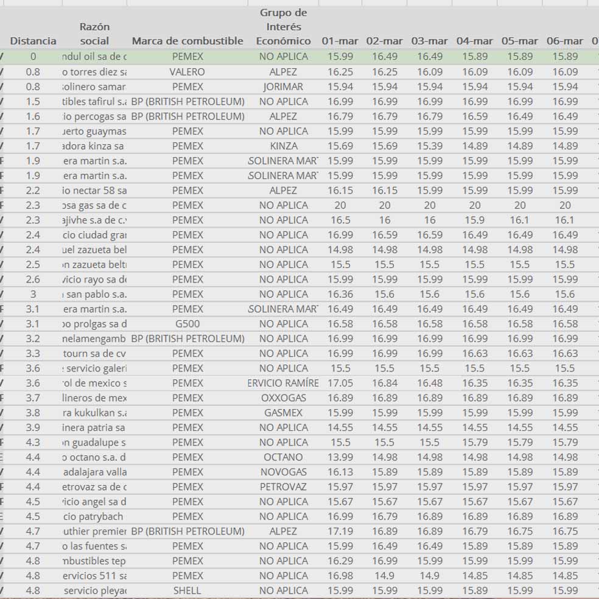Click the 'san pablo s.a.' name cell

click(x=95, y=294)
